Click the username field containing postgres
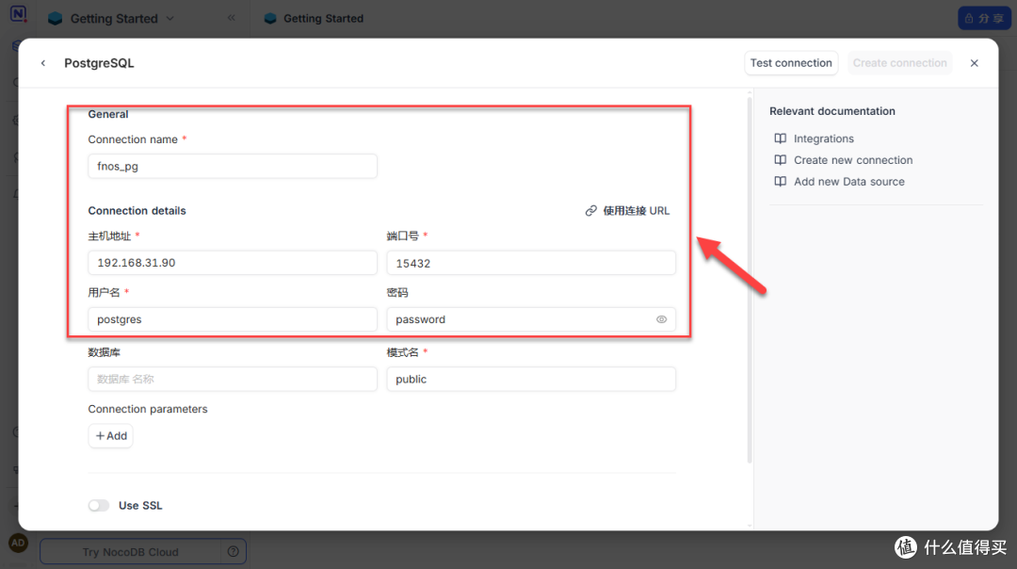The width and height of the screenshot is (1017, 569). tap(233, 319)
